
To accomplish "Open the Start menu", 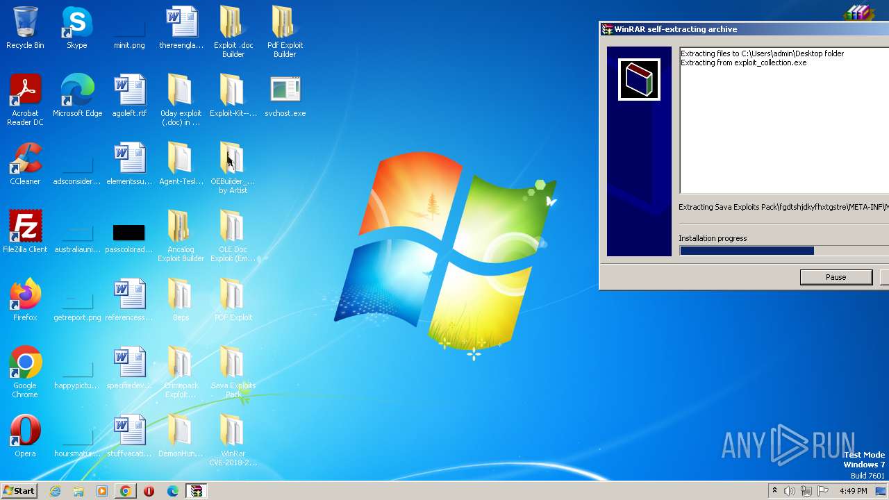I will 19,491.
